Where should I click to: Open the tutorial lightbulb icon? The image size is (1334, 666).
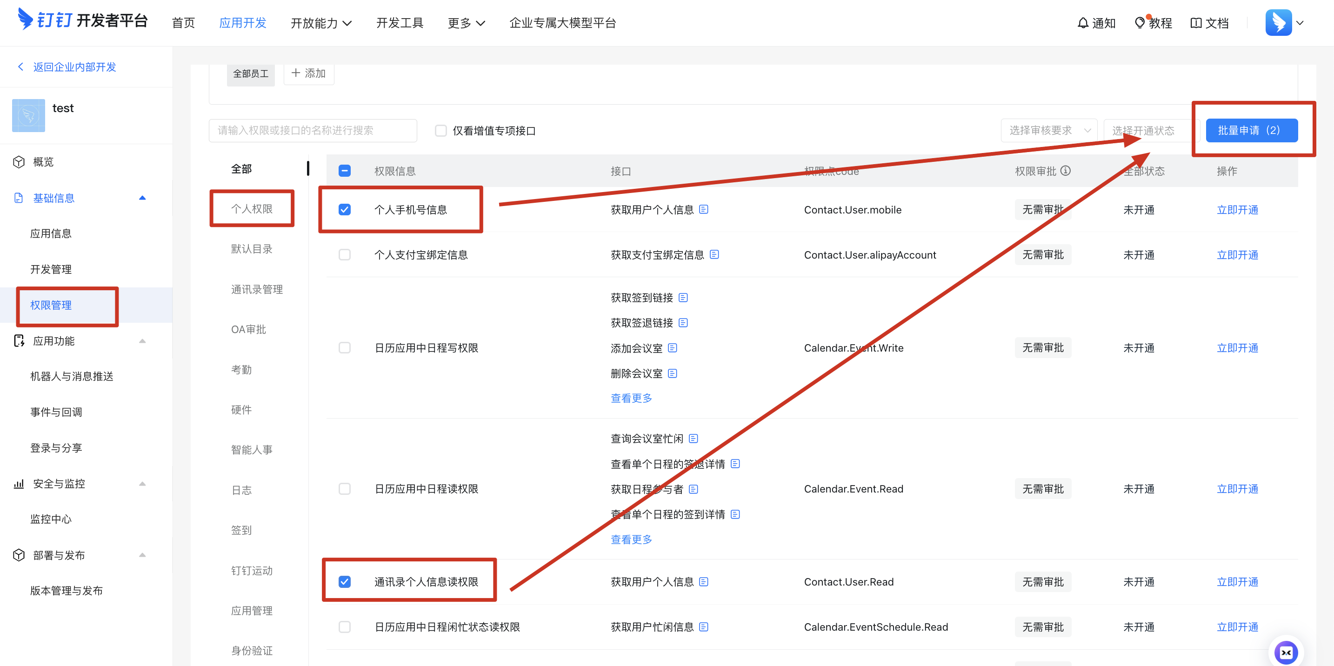[1139, 23]
